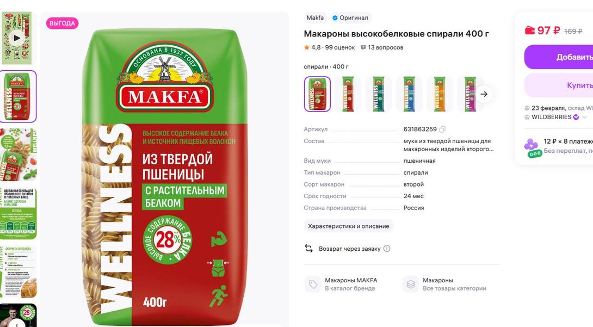Click the Макароны category stack icon

[x=411, y=284]
